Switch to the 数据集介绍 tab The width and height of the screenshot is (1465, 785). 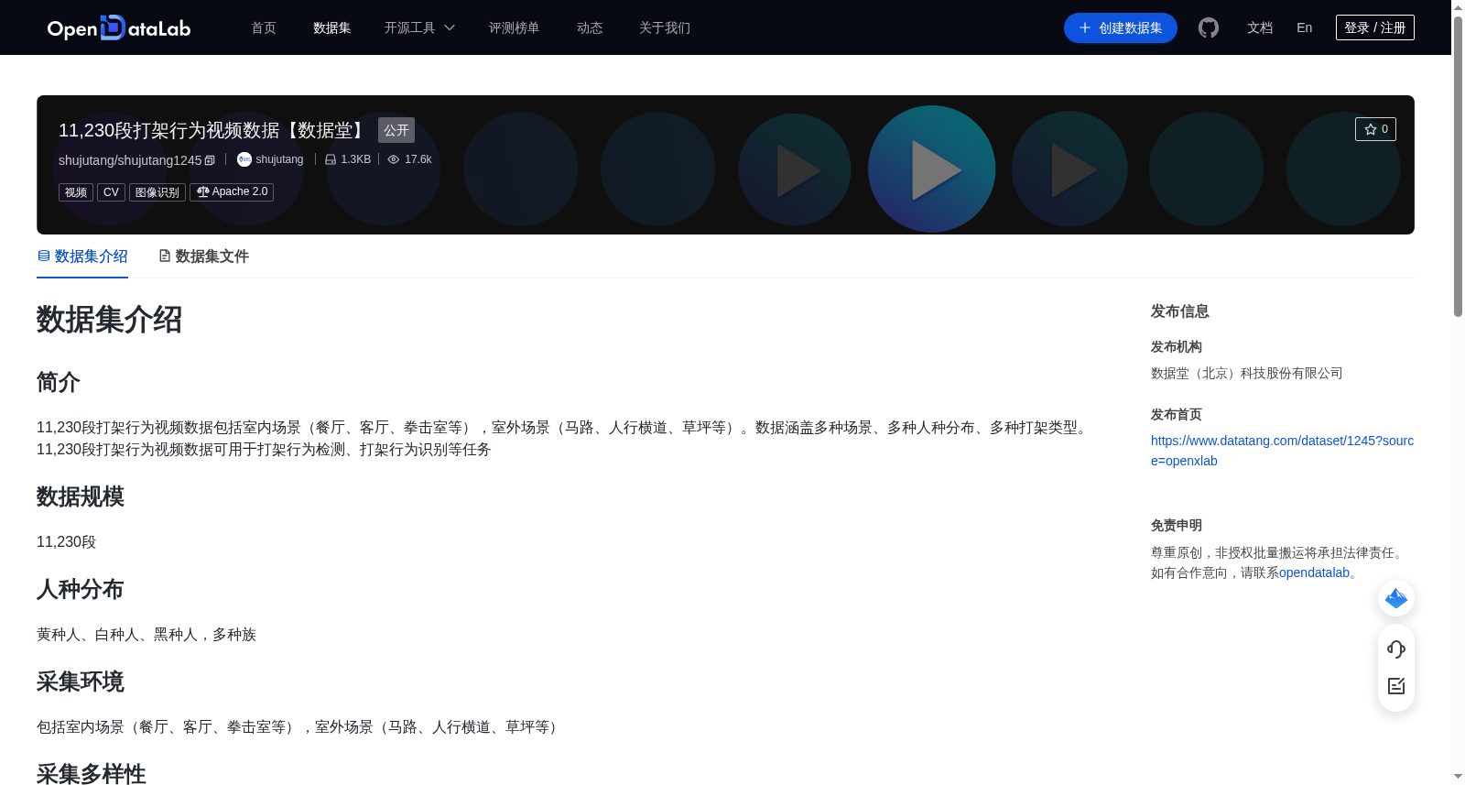pos(82,256)
